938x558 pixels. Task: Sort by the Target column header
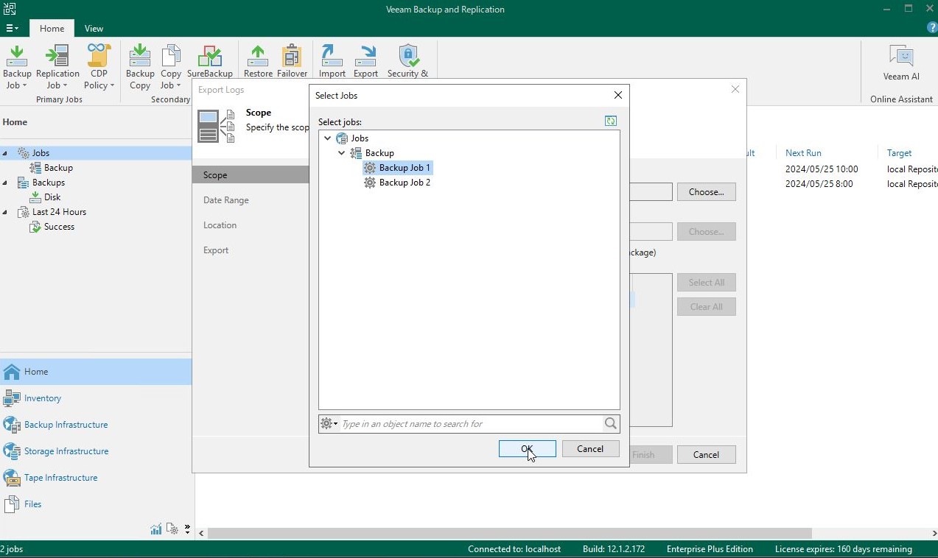coord(899,153)
